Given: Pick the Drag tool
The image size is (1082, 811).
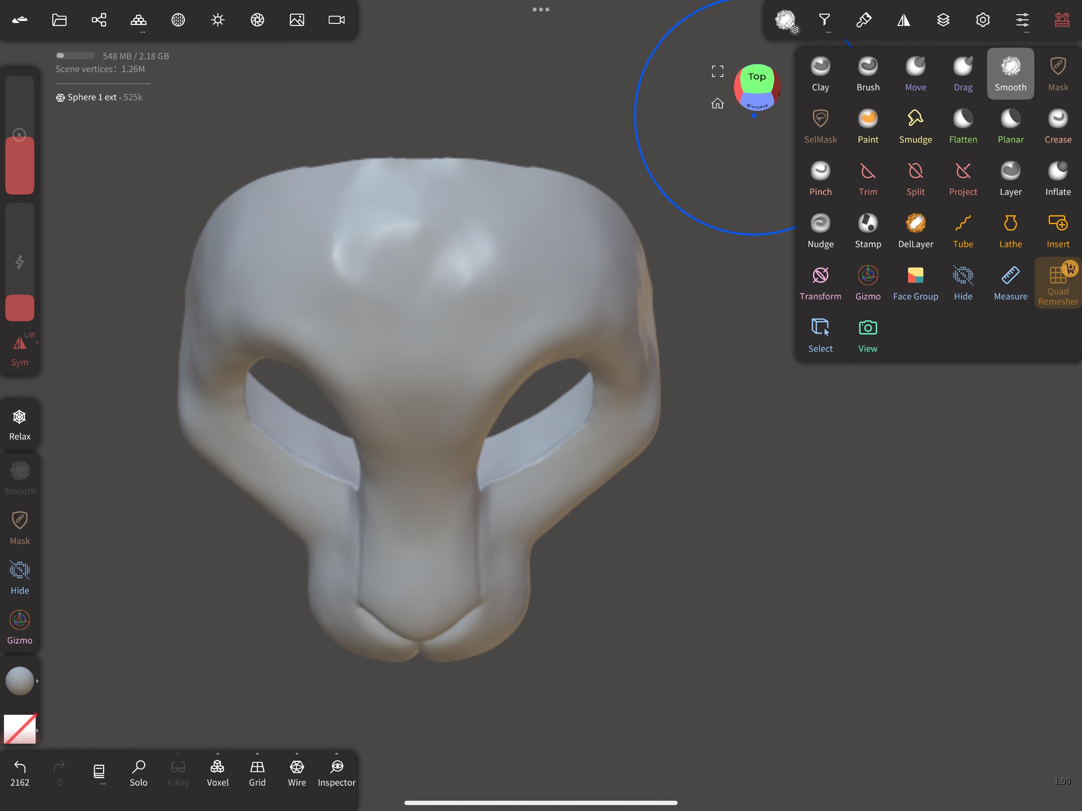Looking at the screenshot, I should 963,74.
